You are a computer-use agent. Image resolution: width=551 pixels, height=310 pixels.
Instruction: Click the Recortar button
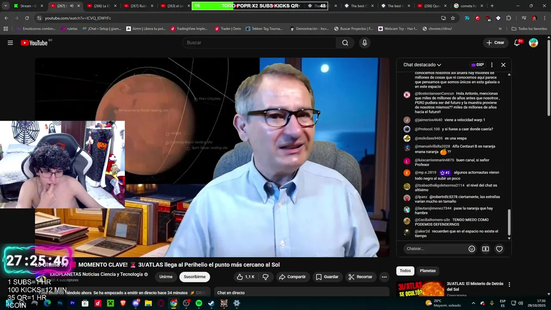point(361,277)
